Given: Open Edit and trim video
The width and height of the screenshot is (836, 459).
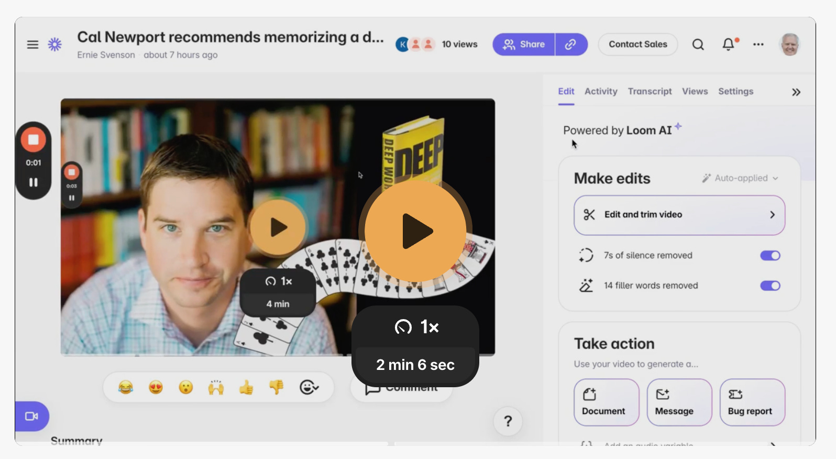Looking at the screenshot, I should coord(679,215).
